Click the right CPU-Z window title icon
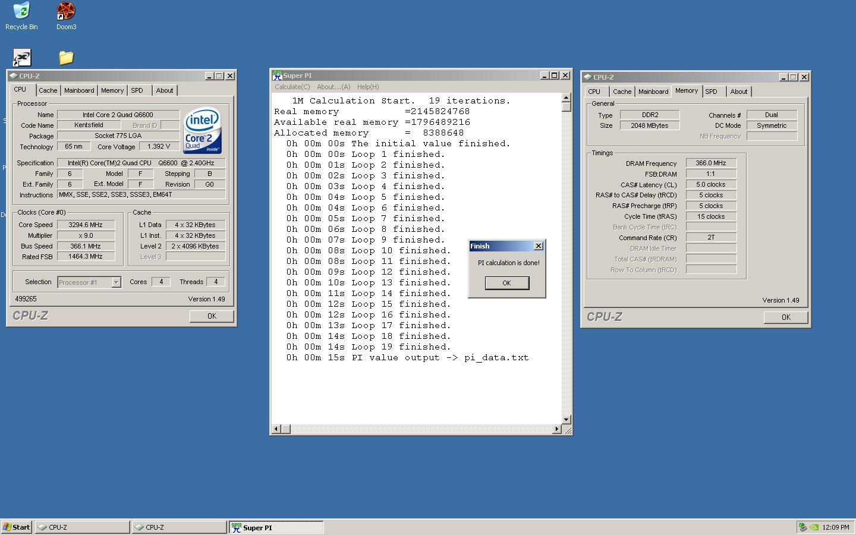This screenshot has width=856, height=535. click(587, 77)
